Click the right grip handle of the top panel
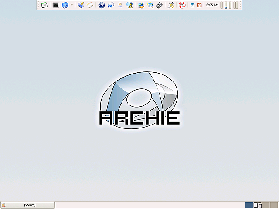 (x=240, y=5)
